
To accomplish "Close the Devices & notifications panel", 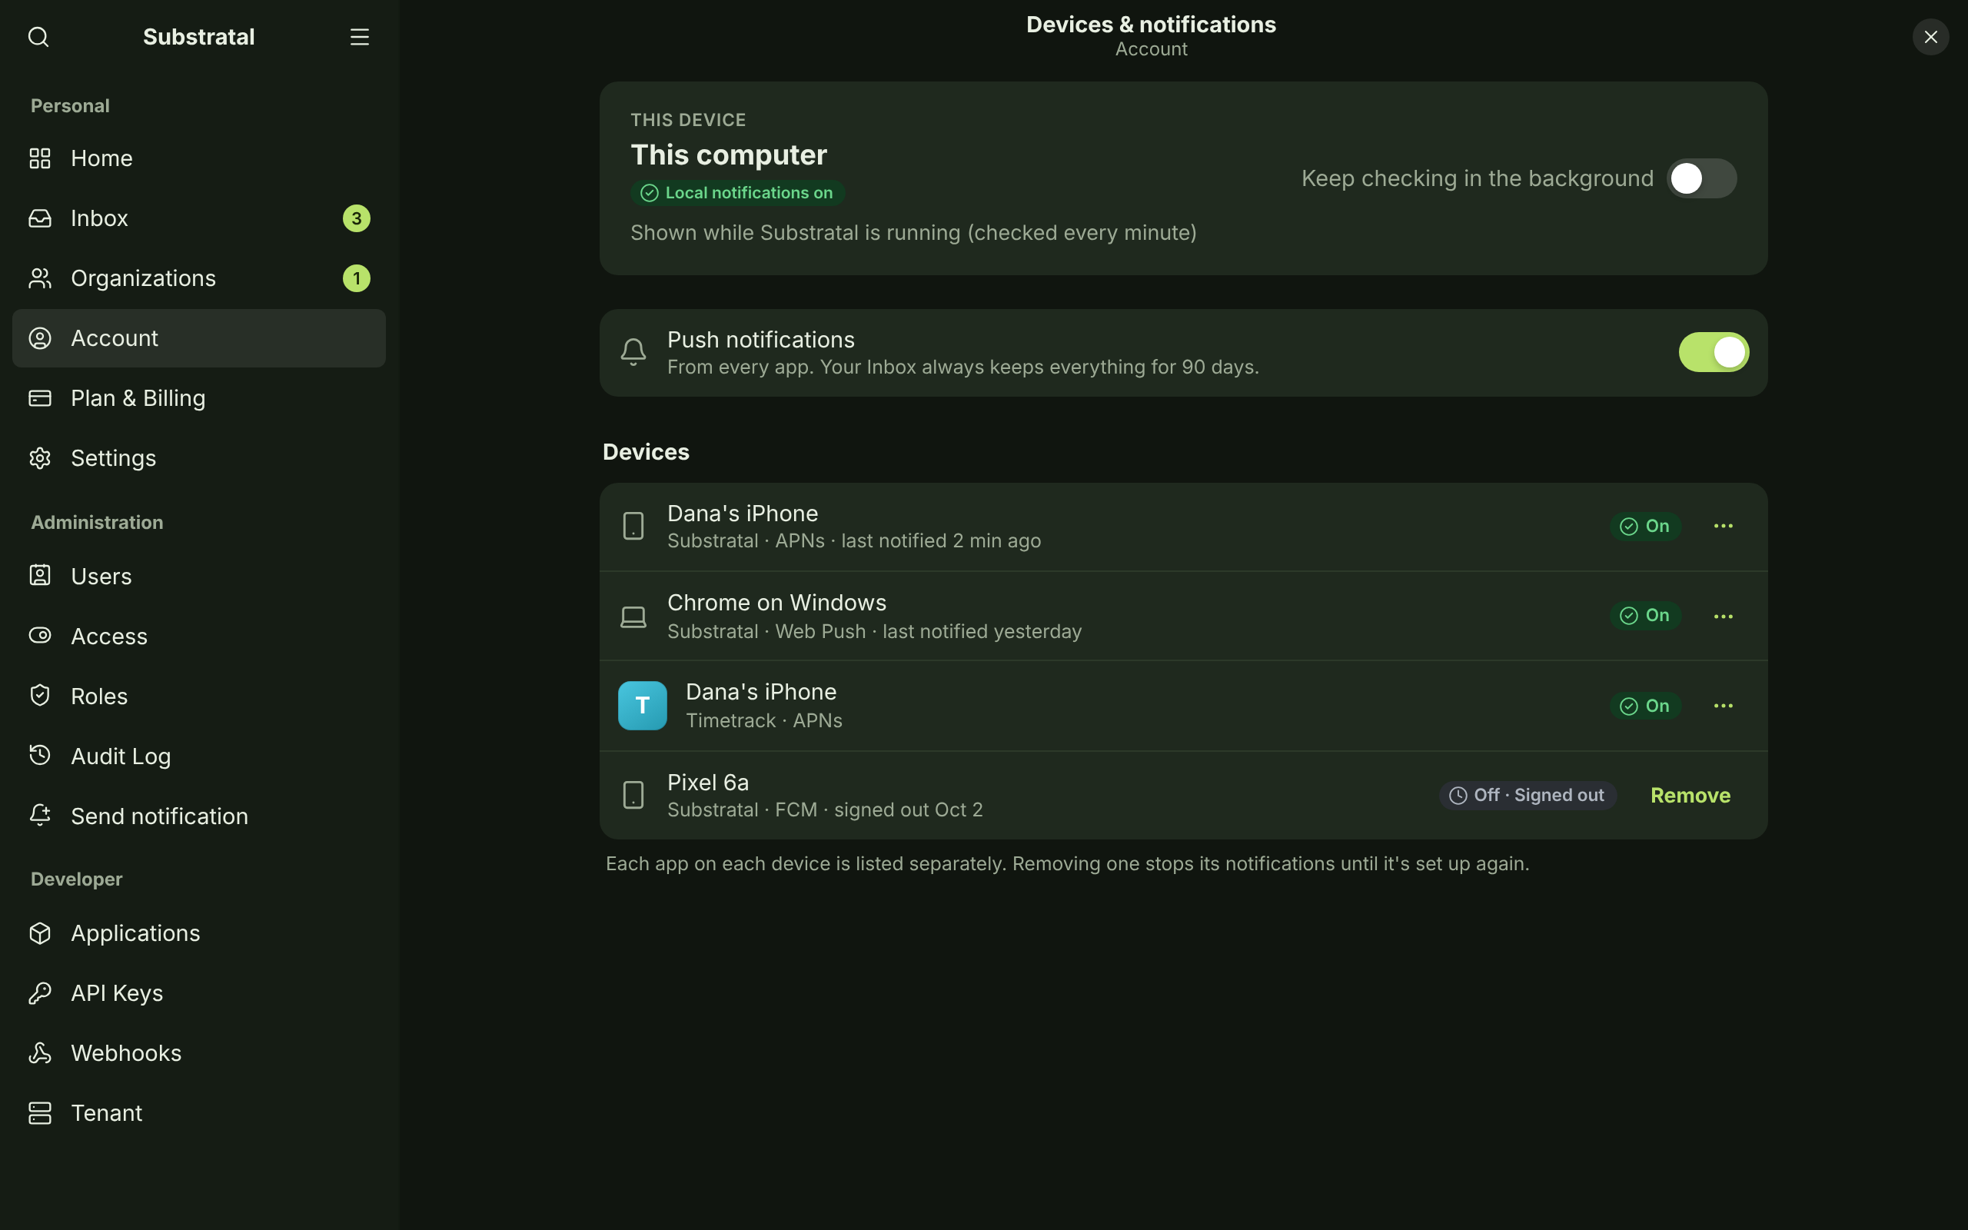I will point(1930,37).
